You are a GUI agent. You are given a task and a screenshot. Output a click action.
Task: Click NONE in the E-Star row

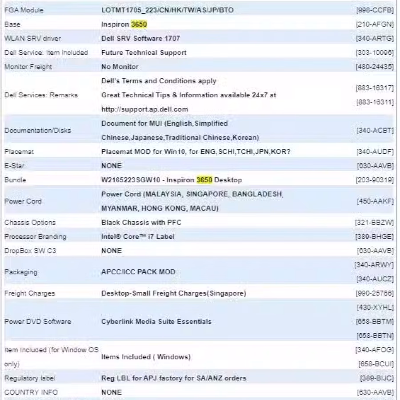click(112, 166)
